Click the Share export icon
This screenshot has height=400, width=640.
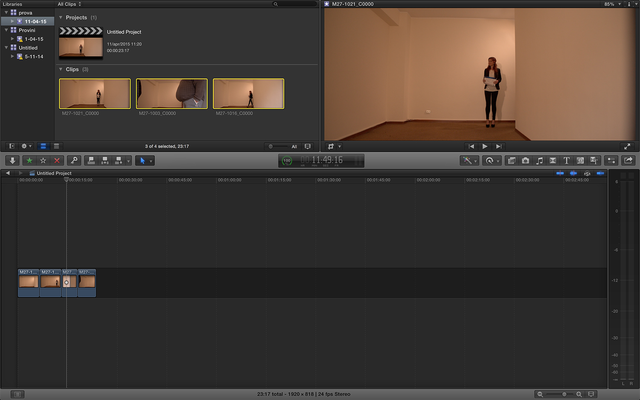pyautogui.click(x=628, y=160)
